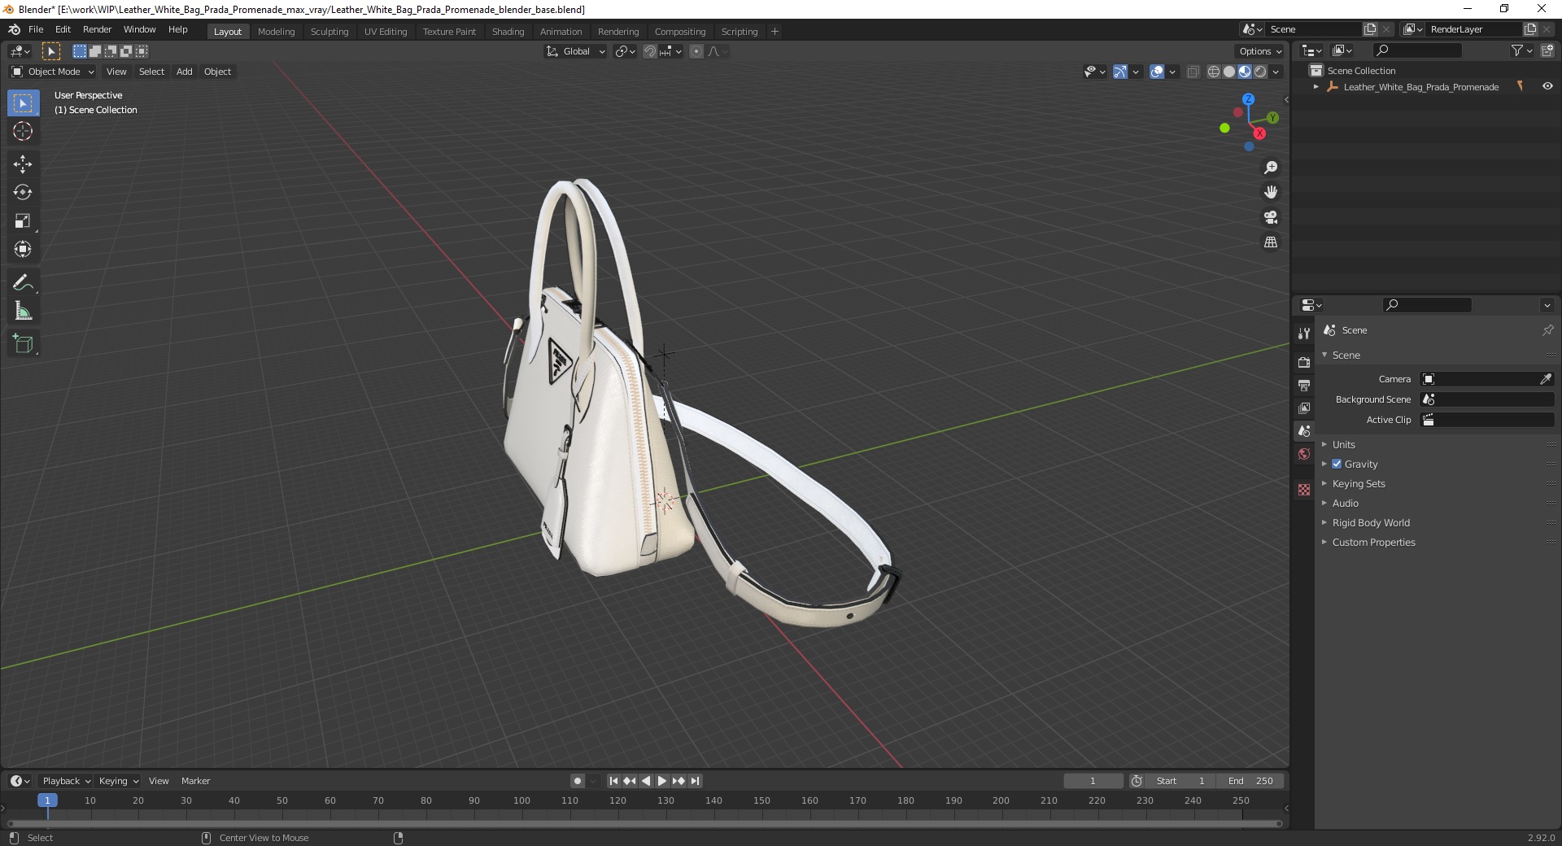Open the Render properties tab
1562x846 pixels.
pos(1304,362)
